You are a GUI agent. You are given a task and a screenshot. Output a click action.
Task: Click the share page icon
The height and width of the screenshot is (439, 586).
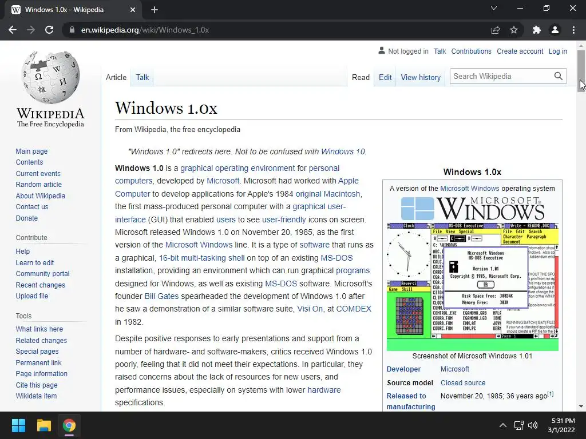pos(496,30)
